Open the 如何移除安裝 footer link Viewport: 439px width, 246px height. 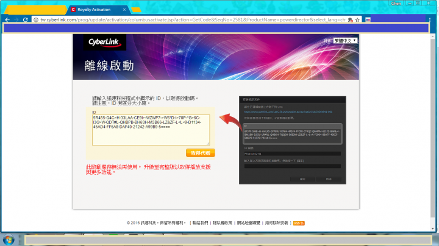click(276, 223)
